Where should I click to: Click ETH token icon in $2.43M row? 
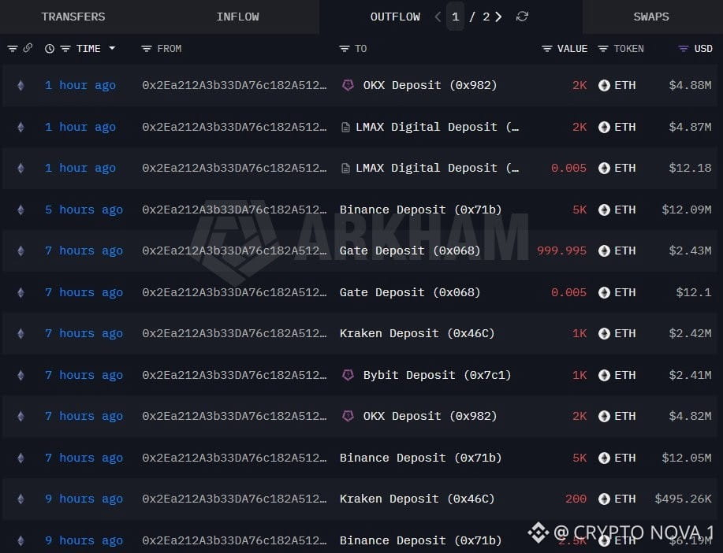coord(604,251)
